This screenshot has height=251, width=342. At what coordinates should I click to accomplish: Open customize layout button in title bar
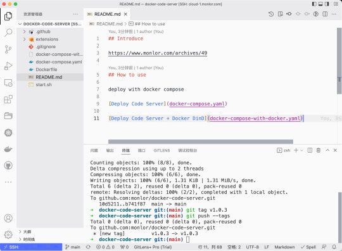336,4
